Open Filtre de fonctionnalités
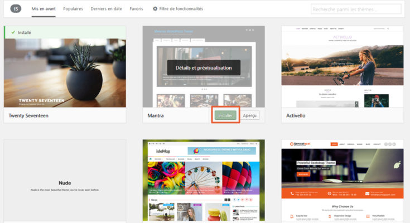 tap(181, 8)
